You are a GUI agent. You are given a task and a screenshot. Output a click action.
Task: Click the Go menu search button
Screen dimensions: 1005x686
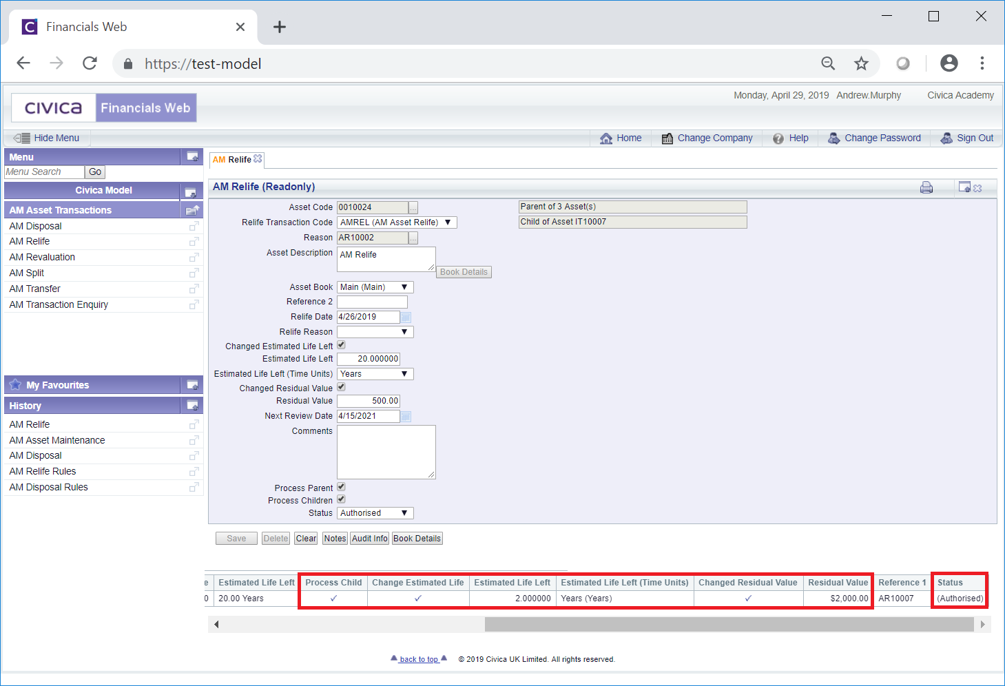(95, 172)
